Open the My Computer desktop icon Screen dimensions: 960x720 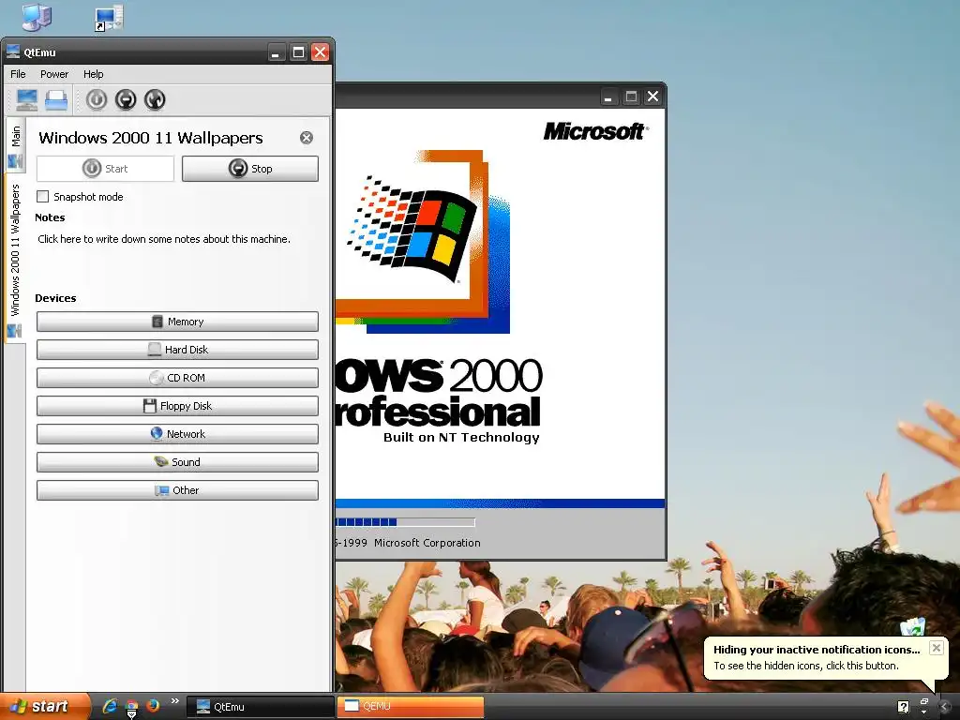pos(37,17)
